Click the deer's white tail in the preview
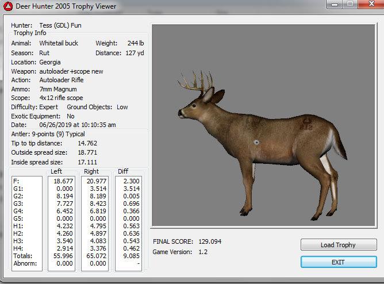Screen dimensions: 384x284 (x=333, y=145)
